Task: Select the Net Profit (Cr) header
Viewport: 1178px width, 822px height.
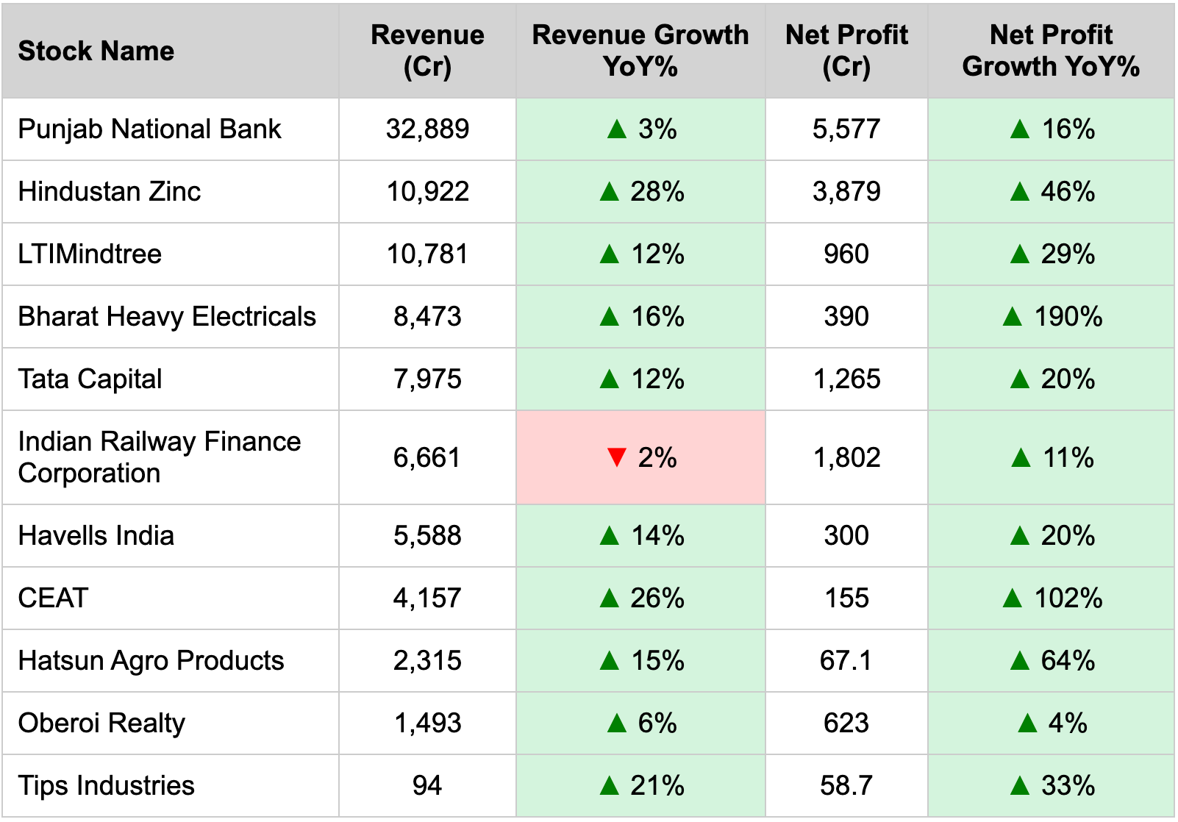Action: click(846, 51)
